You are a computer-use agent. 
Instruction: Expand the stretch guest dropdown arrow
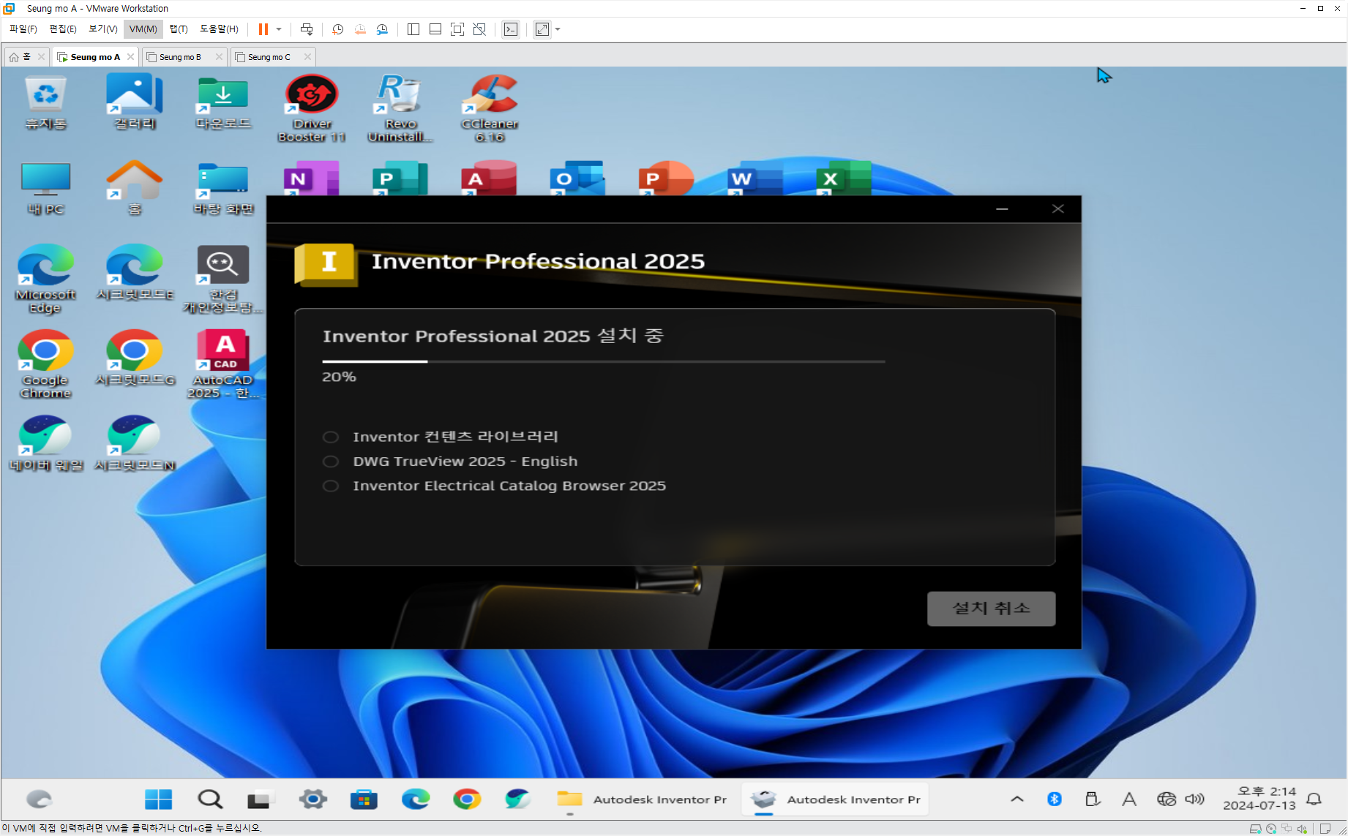coord(558,29)
